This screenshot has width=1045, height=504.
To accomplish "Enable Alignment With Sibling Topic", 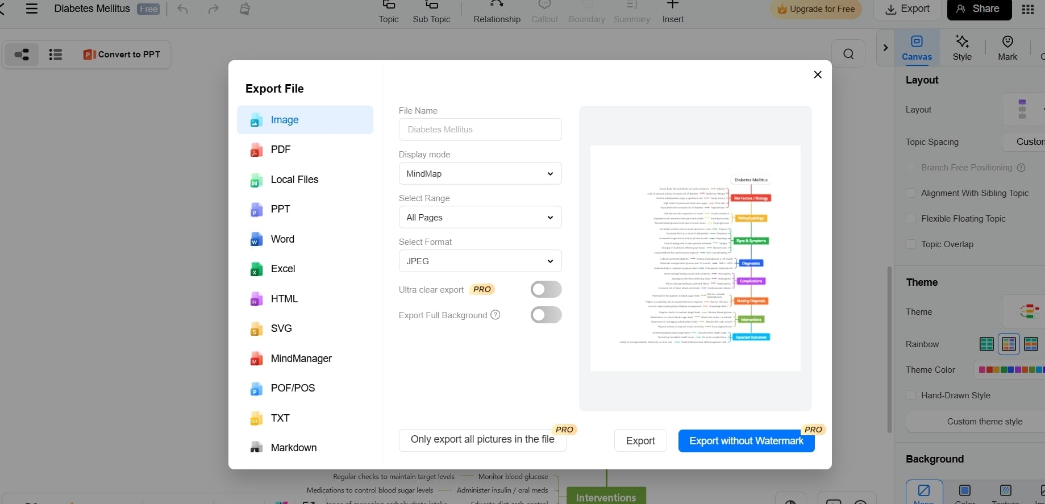I will [x=911, y=193].
